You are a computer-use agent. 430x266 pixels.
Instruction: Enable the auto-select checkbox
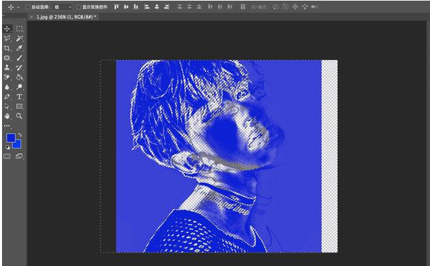[28, 7]
